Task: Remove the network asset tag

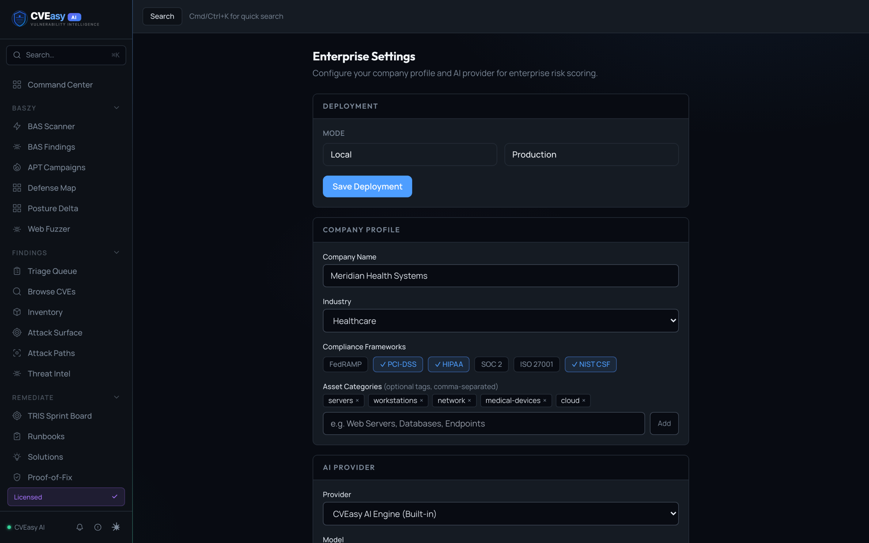Action: (x=469, y=400)
